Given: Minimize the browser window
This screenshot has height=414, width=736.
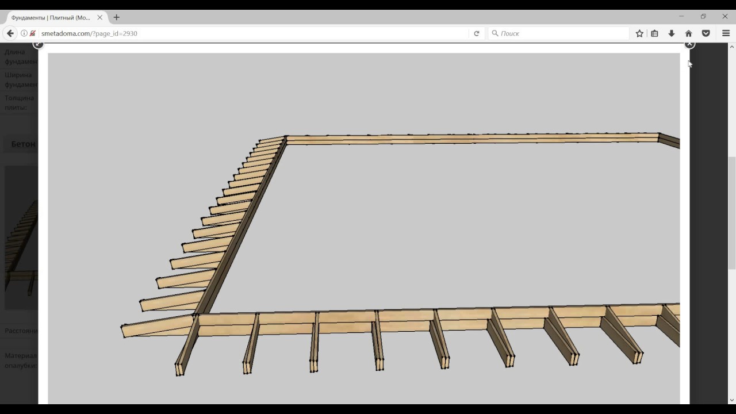Looking at the screenshot, I should 681,16.
